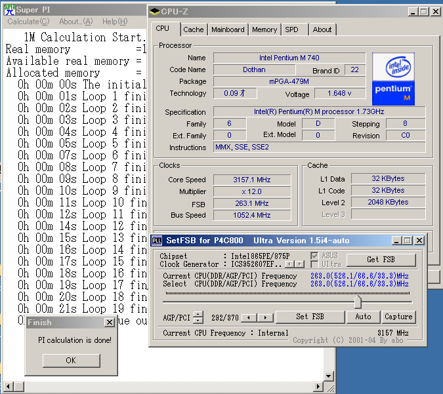Toggle the Ultra checkbox in SetFSB

point(314,264)
